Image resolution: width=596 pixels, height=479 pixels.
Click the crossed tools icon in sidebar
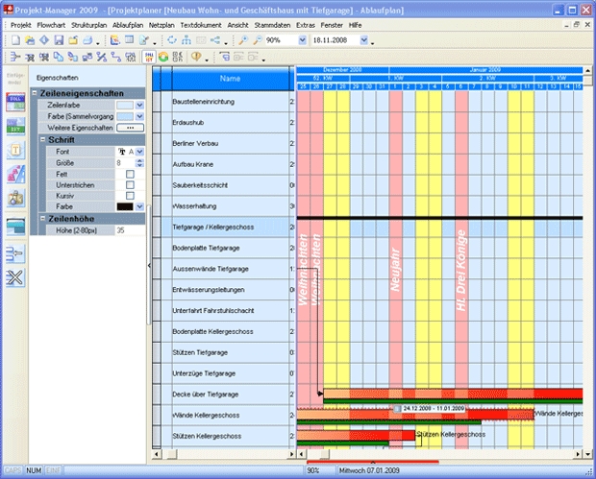click(15, 278)
